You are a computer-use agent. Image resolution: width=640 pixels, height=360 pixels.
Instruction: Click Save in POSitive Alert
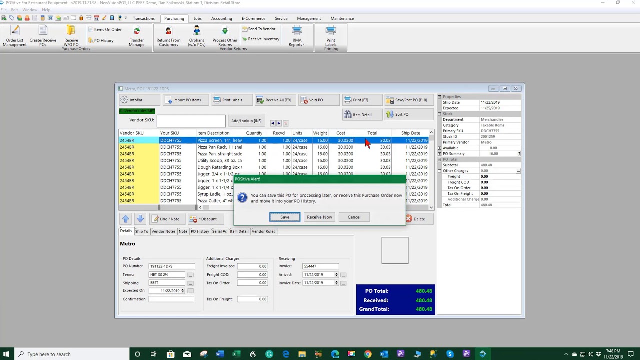(285, 217)
